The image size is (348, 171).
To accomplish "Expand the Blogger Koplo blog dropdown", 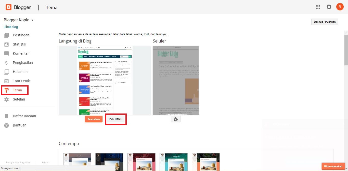I will (x=32, y=20).
